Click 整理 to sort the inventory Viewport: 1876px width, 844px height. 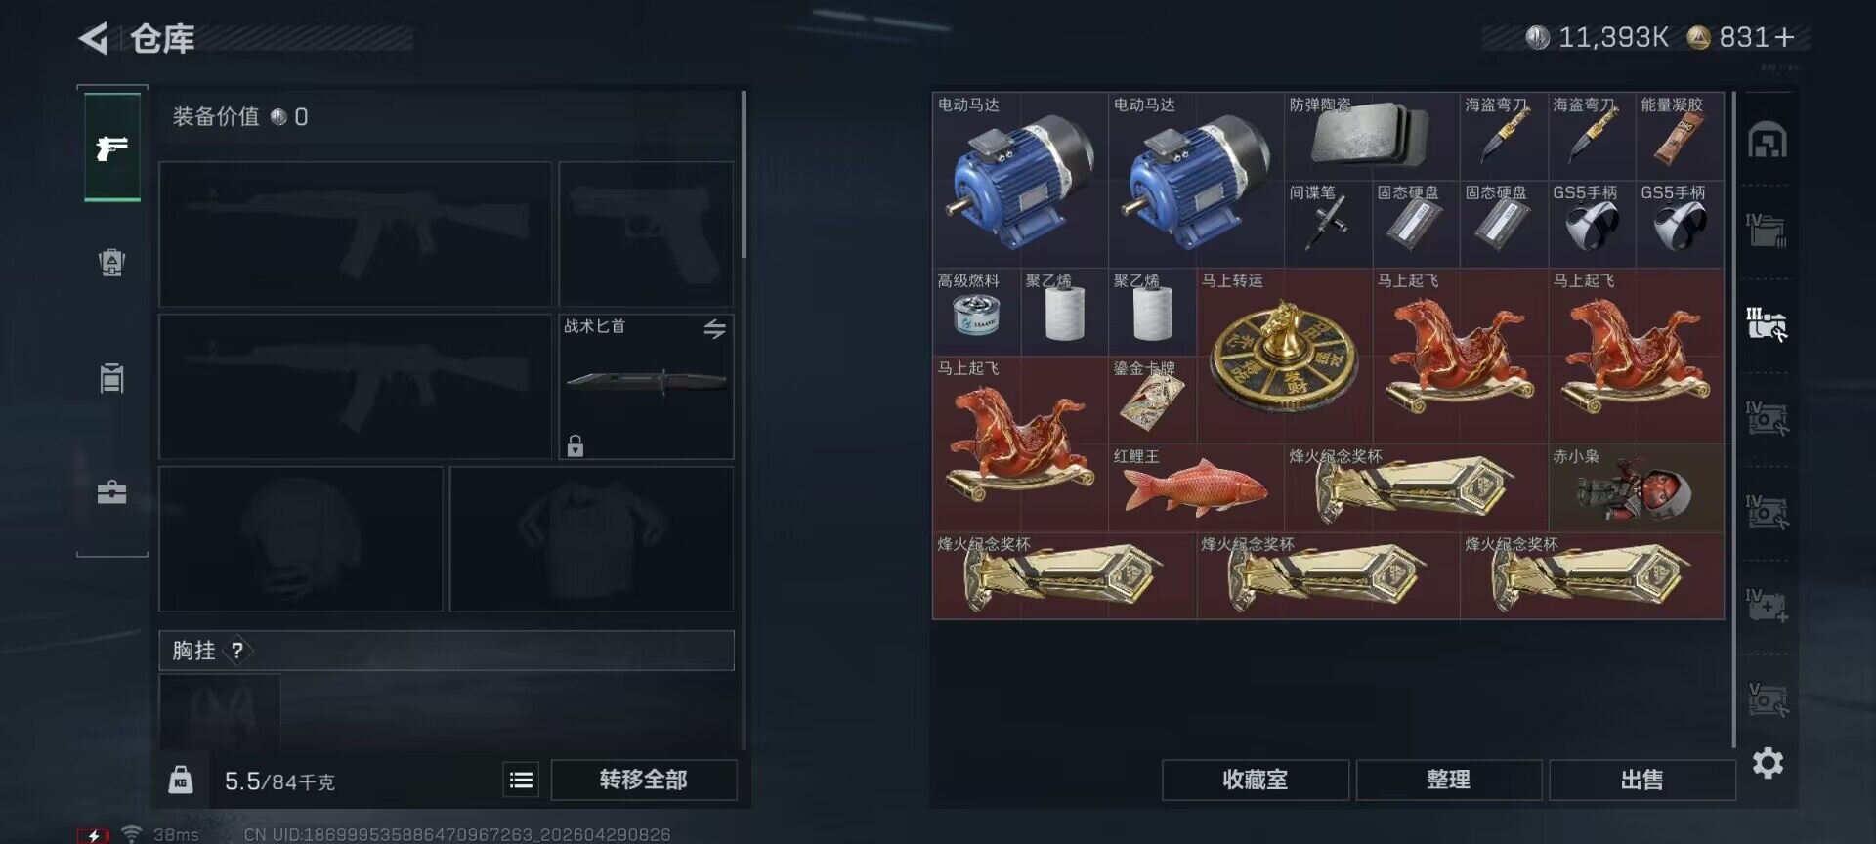coord(1448,780)
